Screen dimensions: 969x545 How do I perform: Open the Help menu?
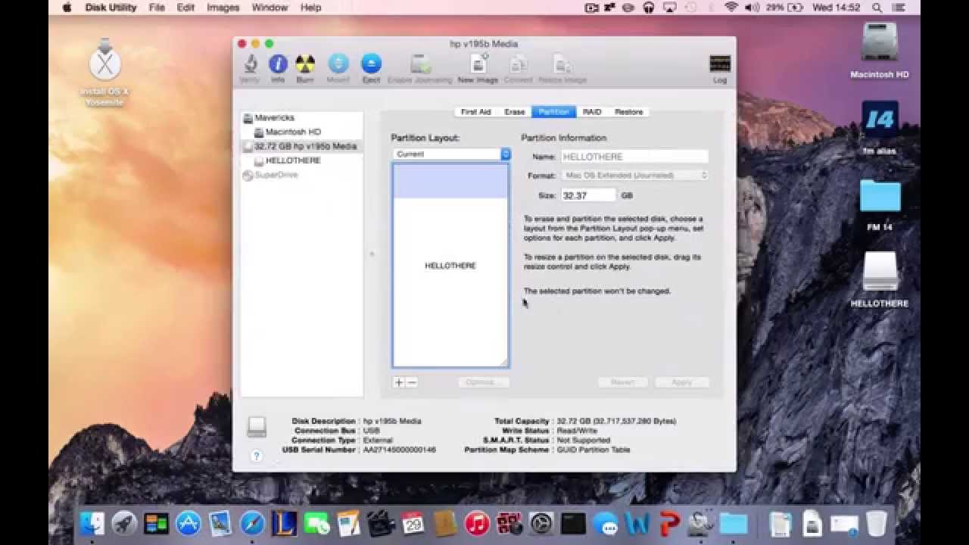310,8
